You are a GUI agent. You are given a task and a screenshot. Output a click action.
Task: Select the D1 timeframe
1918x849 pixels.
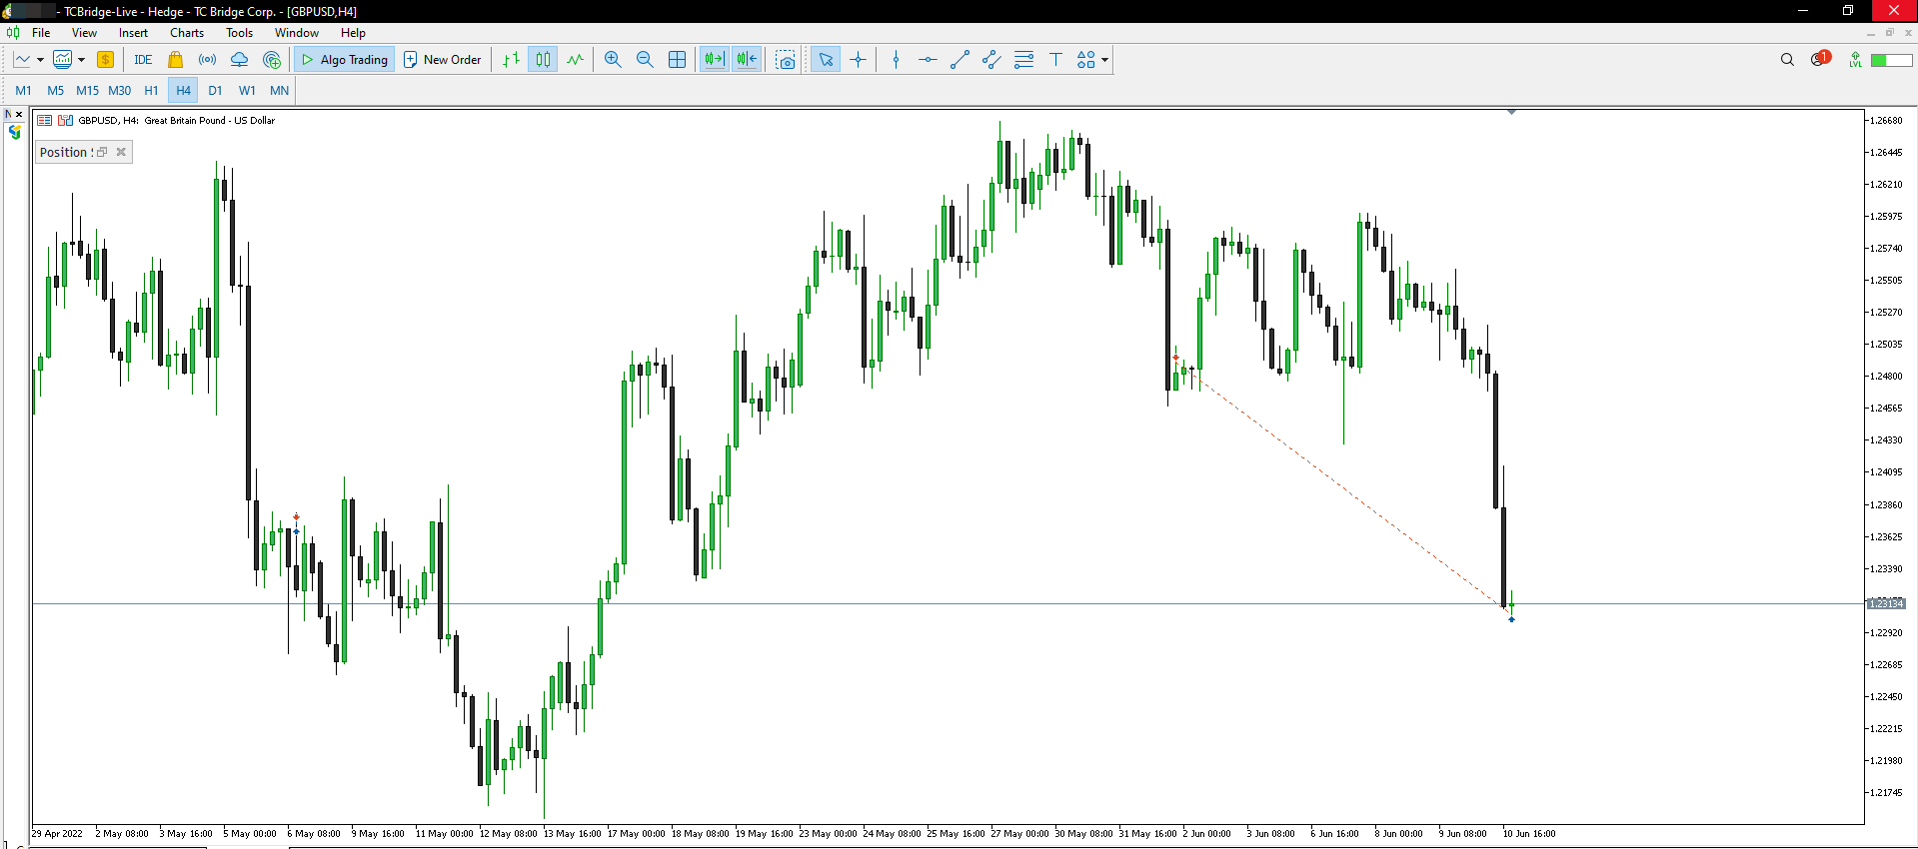pos(215,91)
